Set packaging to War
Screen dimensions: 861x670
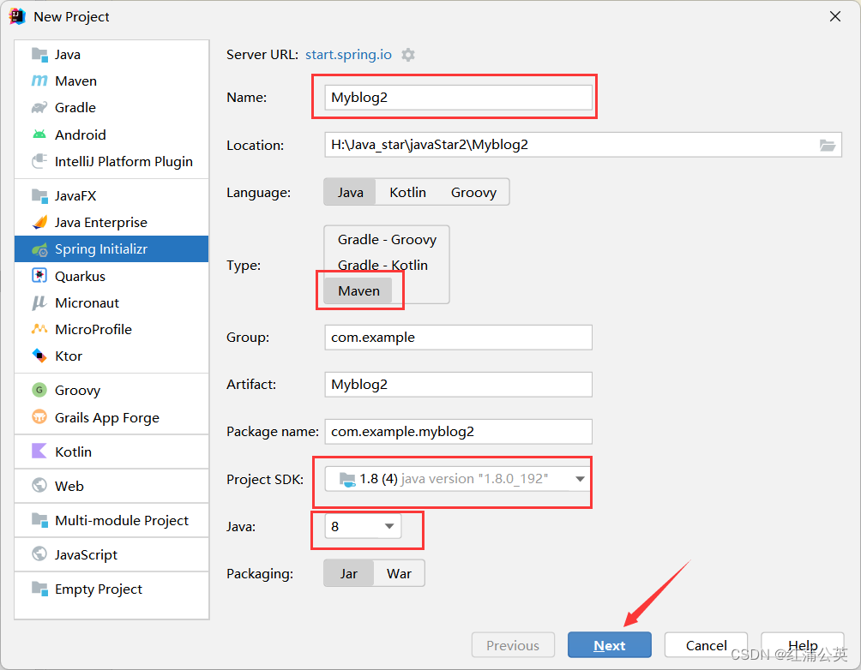[400, 573]
